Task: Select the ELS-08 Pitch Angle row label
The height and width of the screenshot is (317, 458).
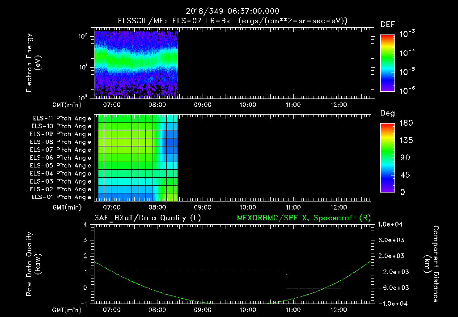Action: tap(61, 142)
